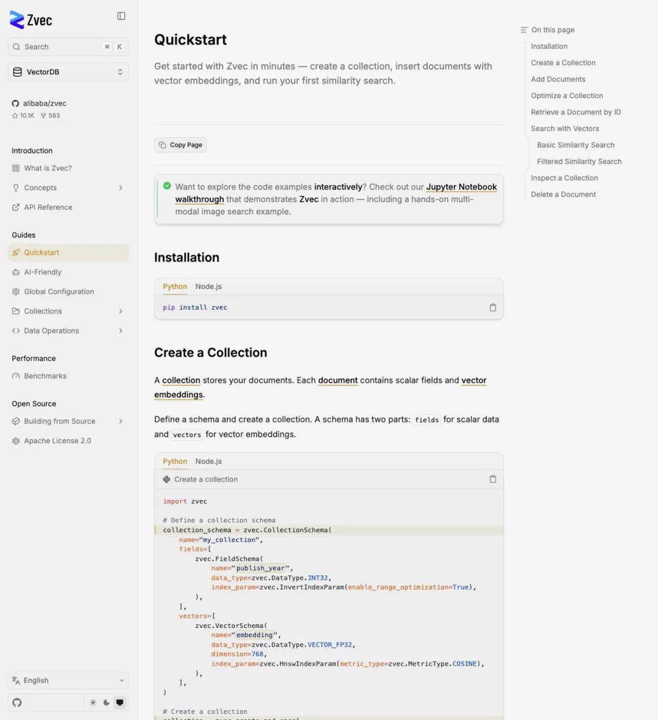This screenshot has width=658, height=720.
Task: Jump to Retrieve a Document by ID
Action: (x=576, y=112)
